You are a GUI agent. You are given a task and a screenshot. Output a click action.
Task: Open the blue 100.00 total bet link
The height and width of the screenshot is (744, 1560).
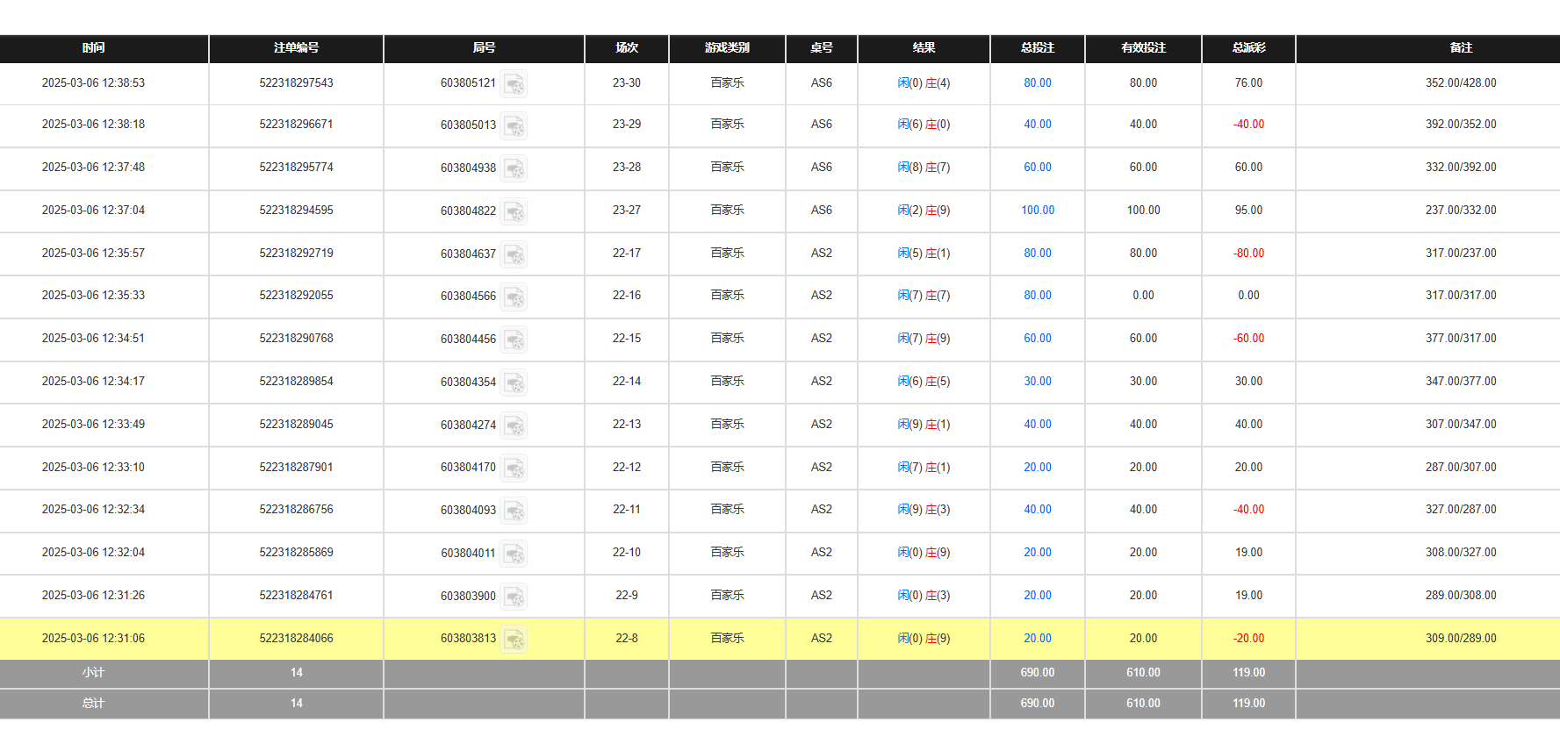[x=1037, y=211]
